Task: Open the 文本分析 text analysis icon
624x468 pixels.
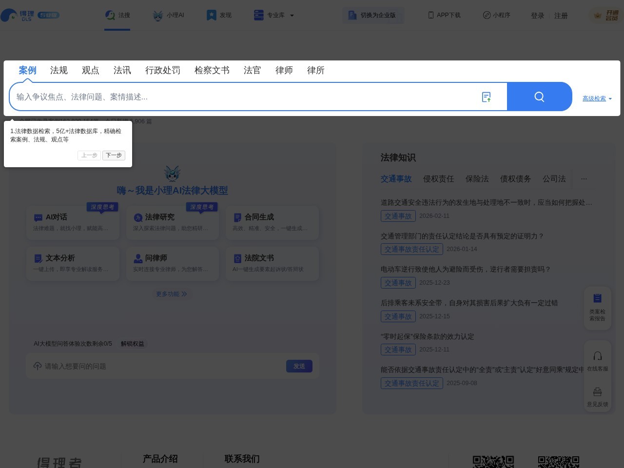Action: [39, 258]
